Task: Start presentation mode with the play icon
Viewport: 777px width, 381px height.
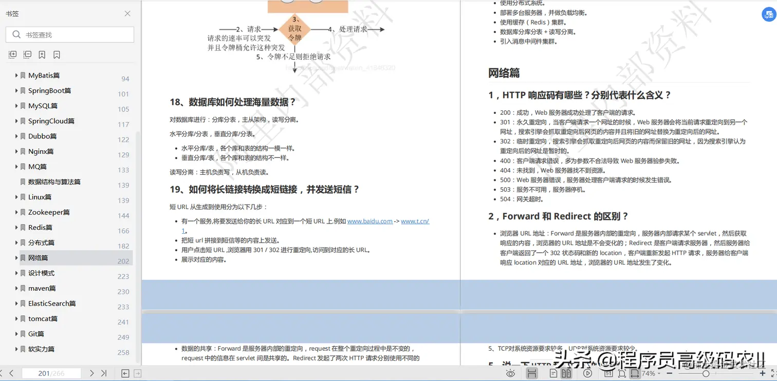Action: 587,373
